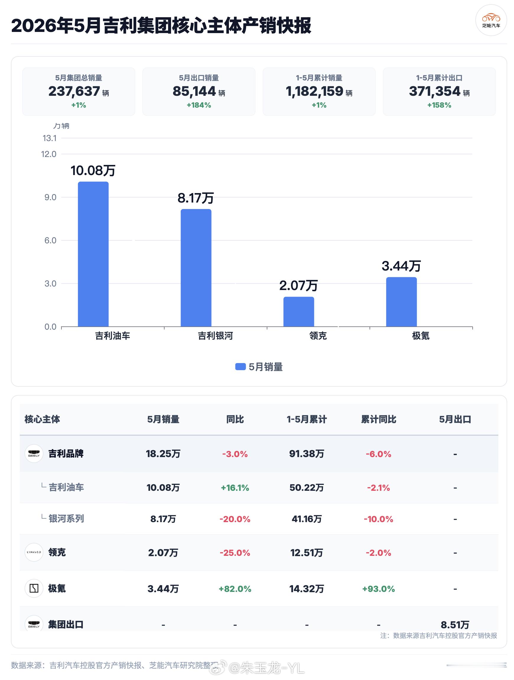The image size is (514, 680).
Task: Click the 极氪 bar in the chart
Action: click(x=401, y=302)
